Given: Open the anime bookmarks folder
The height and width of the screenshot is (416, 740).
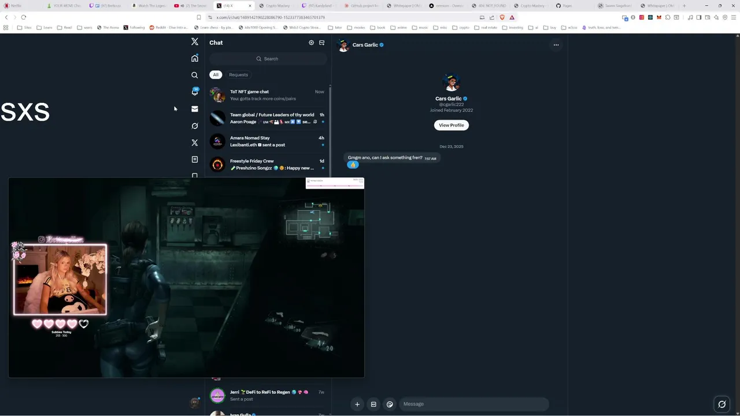Looking at the screenshot, I should tap(398, 27).
